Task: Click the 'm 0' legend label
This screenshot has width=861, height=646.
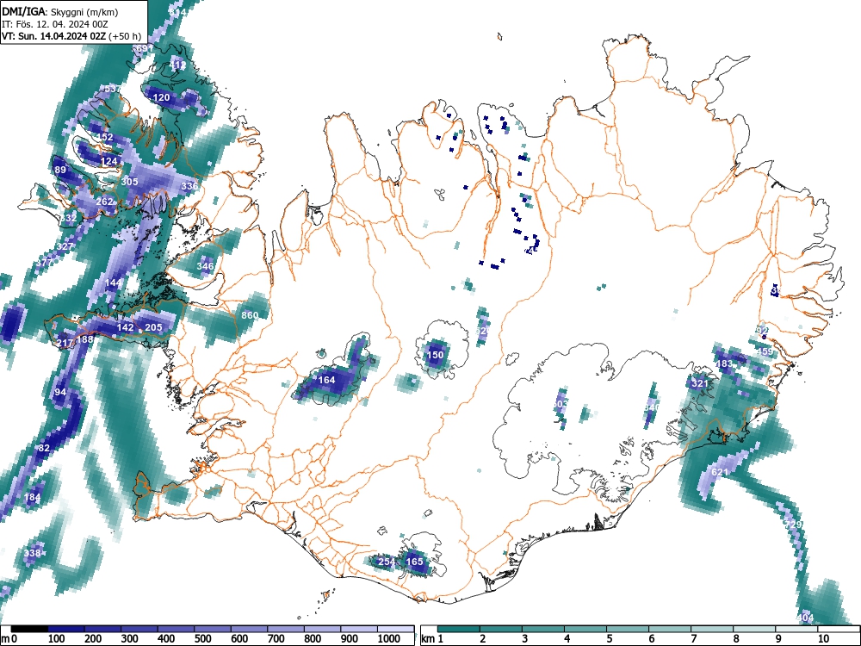Action: tap(9, 639)
